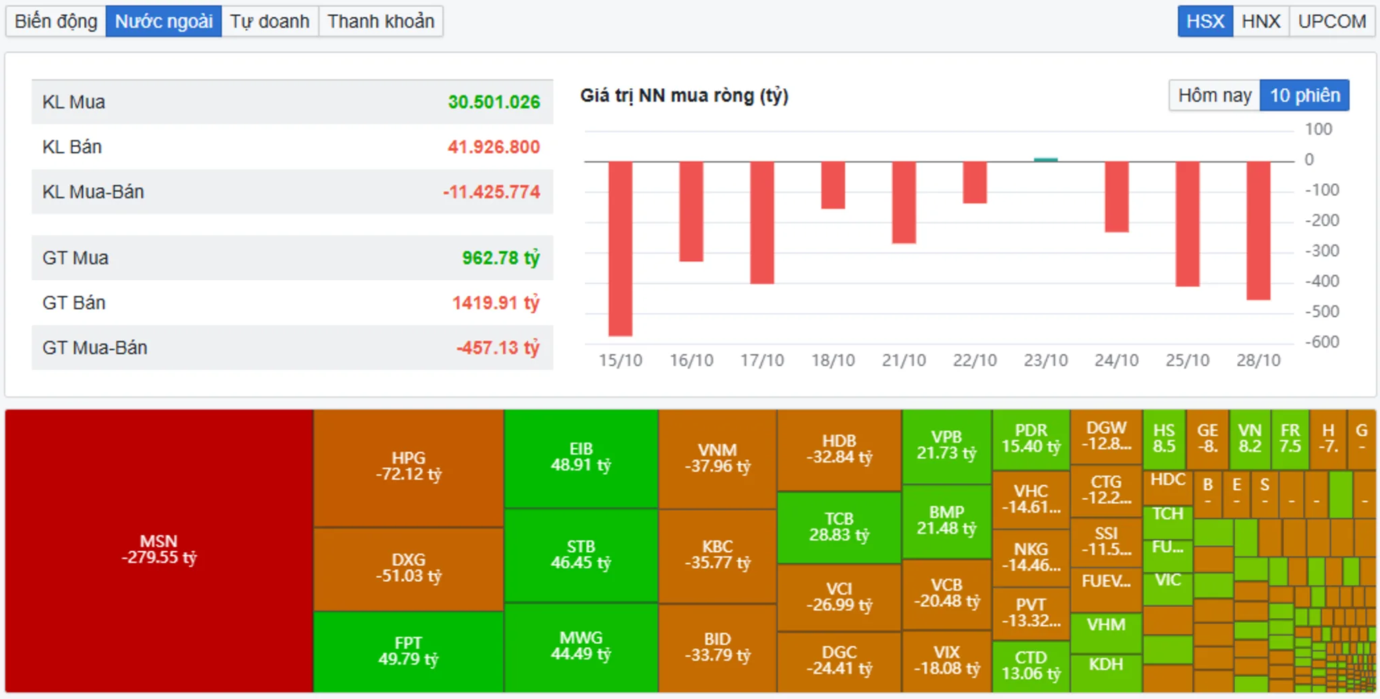The width and height of the screenshot is (1380, 699).
Task: Click the VCI -26.99 tỷ tile
Action: click(x=839, y=598)
